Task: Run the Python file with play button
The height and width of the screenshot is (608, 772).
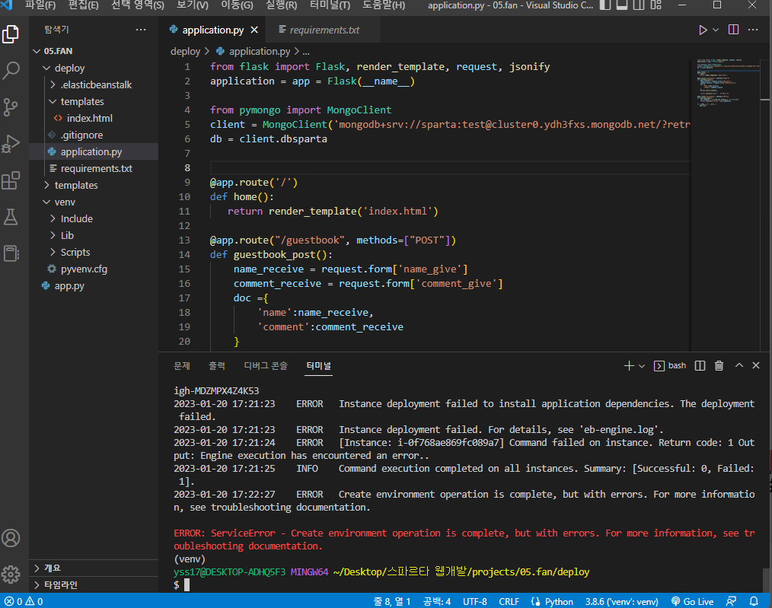Action: point(703,30)
